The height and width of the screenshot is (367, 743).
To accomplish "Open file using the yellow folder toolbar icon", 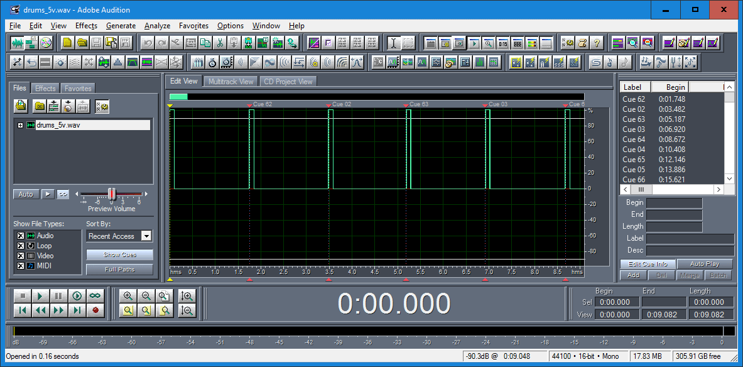I will pos(82,43).
